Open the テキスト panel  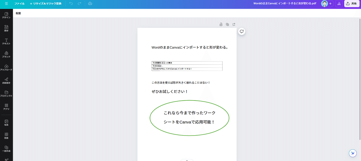(x=6, y=41)
